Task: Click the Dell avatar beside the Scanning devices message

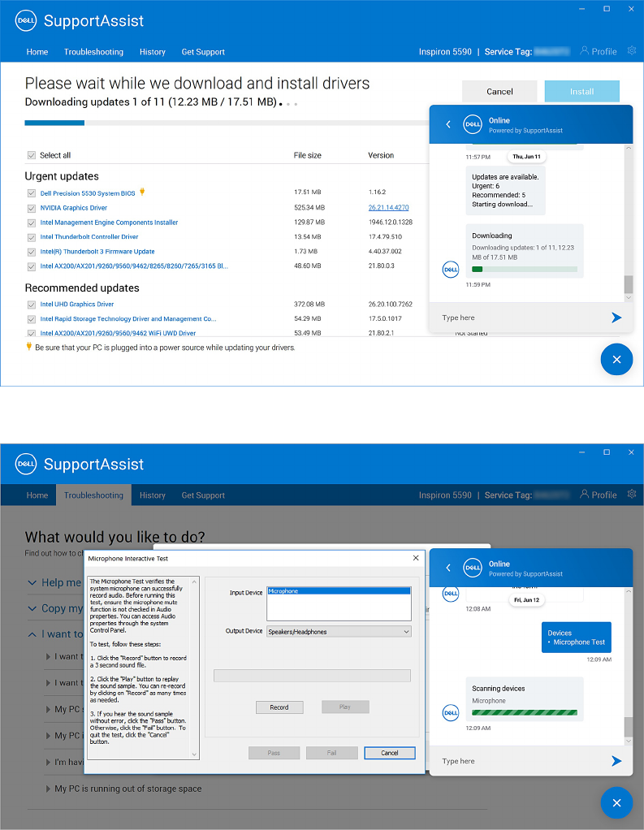Action: tap(451, 712)
